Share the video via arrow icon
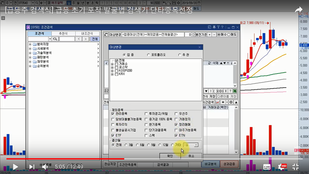The height and width of the screenshot is (174, 309). pyautogui.click(x=299, y=9)
